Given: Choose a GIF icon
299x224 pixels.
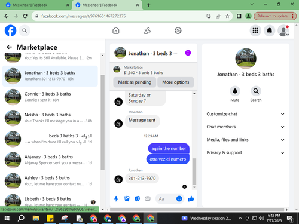Looking at the screenshot, I should (x=148, y=198).
